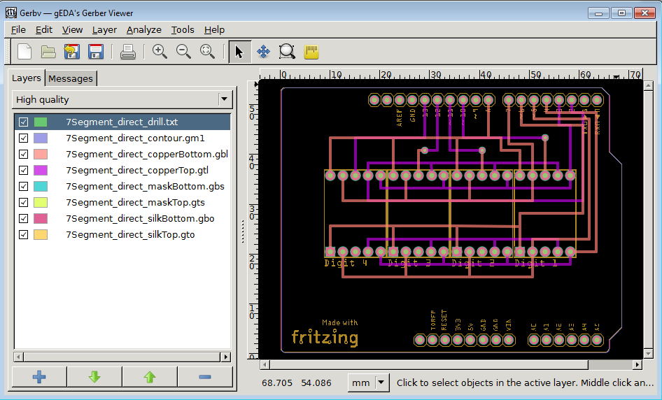
Task: Click pink color swatch of silkBottom.gbo layer
Action: tap(41, 218)
